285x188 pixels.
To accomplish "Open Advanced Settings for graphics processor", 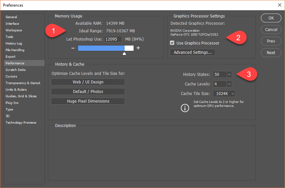I will (x=193, y=52).
